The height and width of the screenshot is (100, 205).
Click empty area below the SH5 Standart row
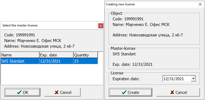pos(52,74)
